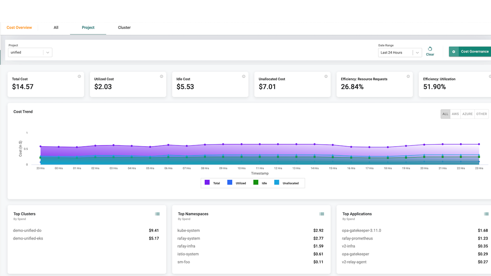
Task: Click the $7.01 unallocated cost value
Action: (267, 87)
